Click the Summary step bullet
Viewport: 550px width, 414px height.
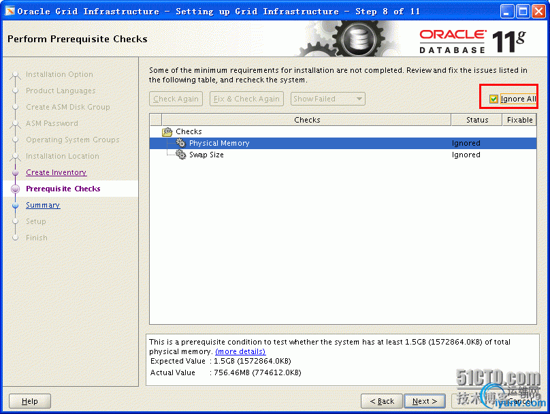[16, 205]
